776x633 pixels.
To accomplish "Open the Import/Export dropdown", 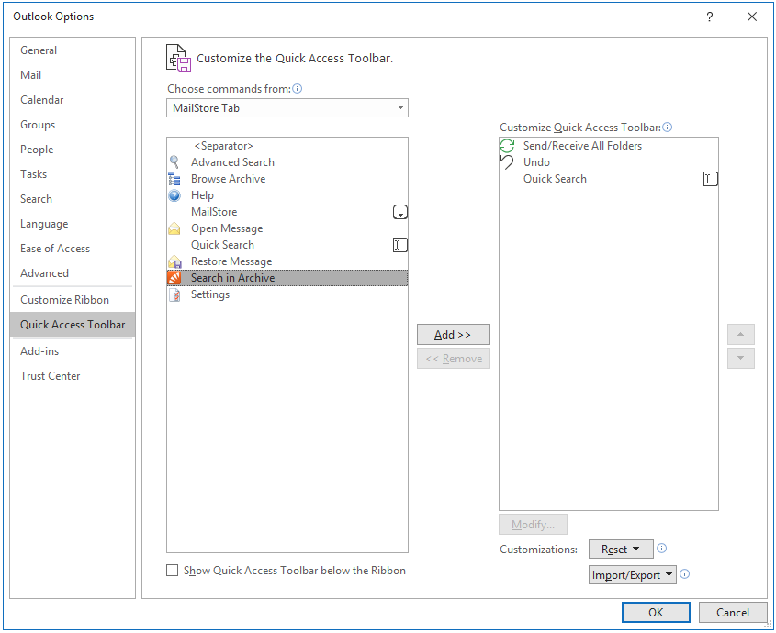I will pyautogui.click(x=632, y=574).
